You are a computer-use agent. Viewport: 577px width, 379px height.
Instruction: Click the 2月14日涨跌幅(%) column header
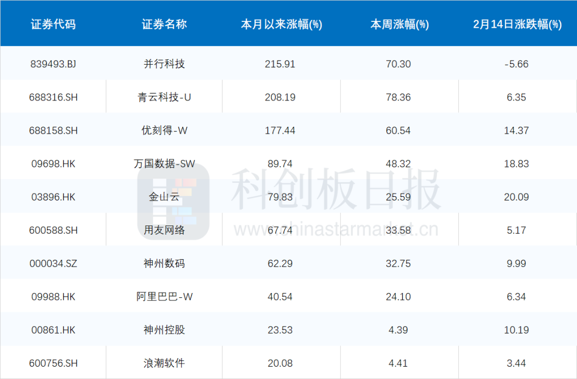[517, 25]
